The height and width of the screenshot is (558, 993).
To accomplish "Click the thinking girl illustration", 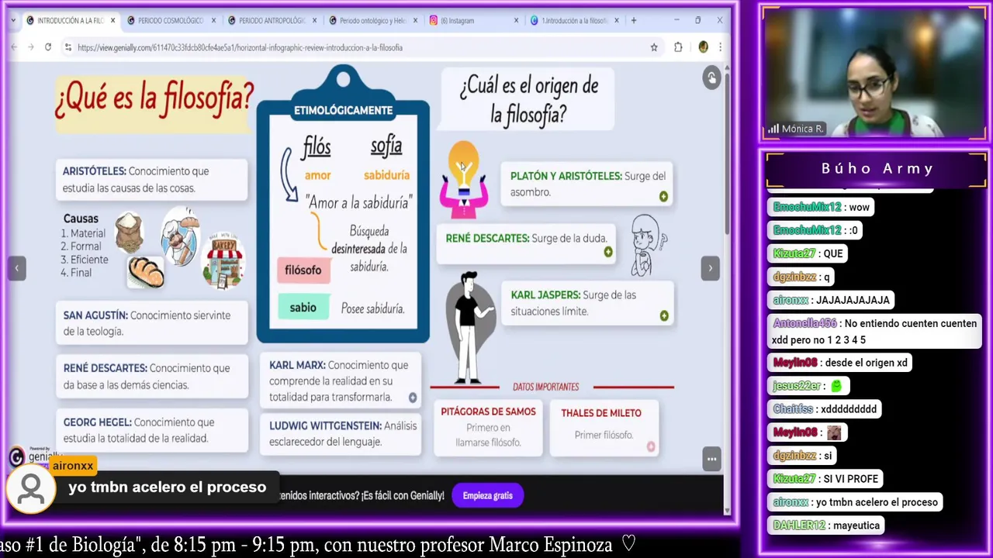I will coord(648,246).
